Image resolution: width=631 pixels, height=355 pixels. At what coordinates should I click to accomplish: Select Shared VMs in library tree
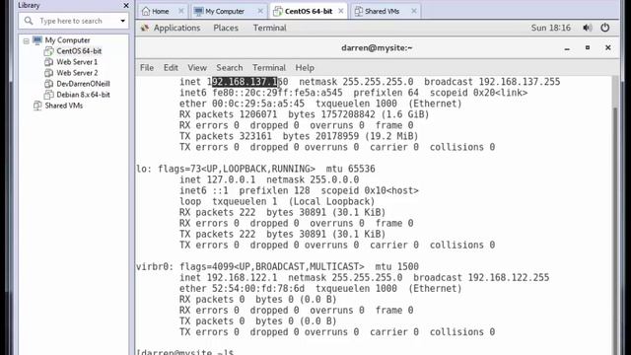(63, 106)
